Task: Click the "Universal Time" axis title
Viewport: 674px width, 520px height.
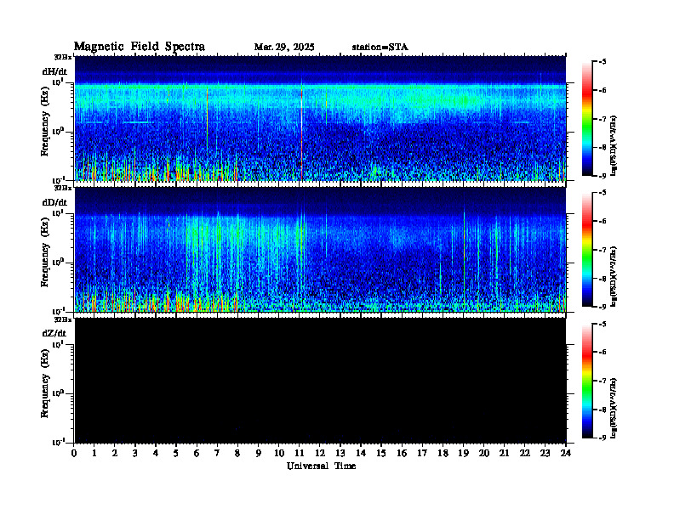Action: click(321, 466)
